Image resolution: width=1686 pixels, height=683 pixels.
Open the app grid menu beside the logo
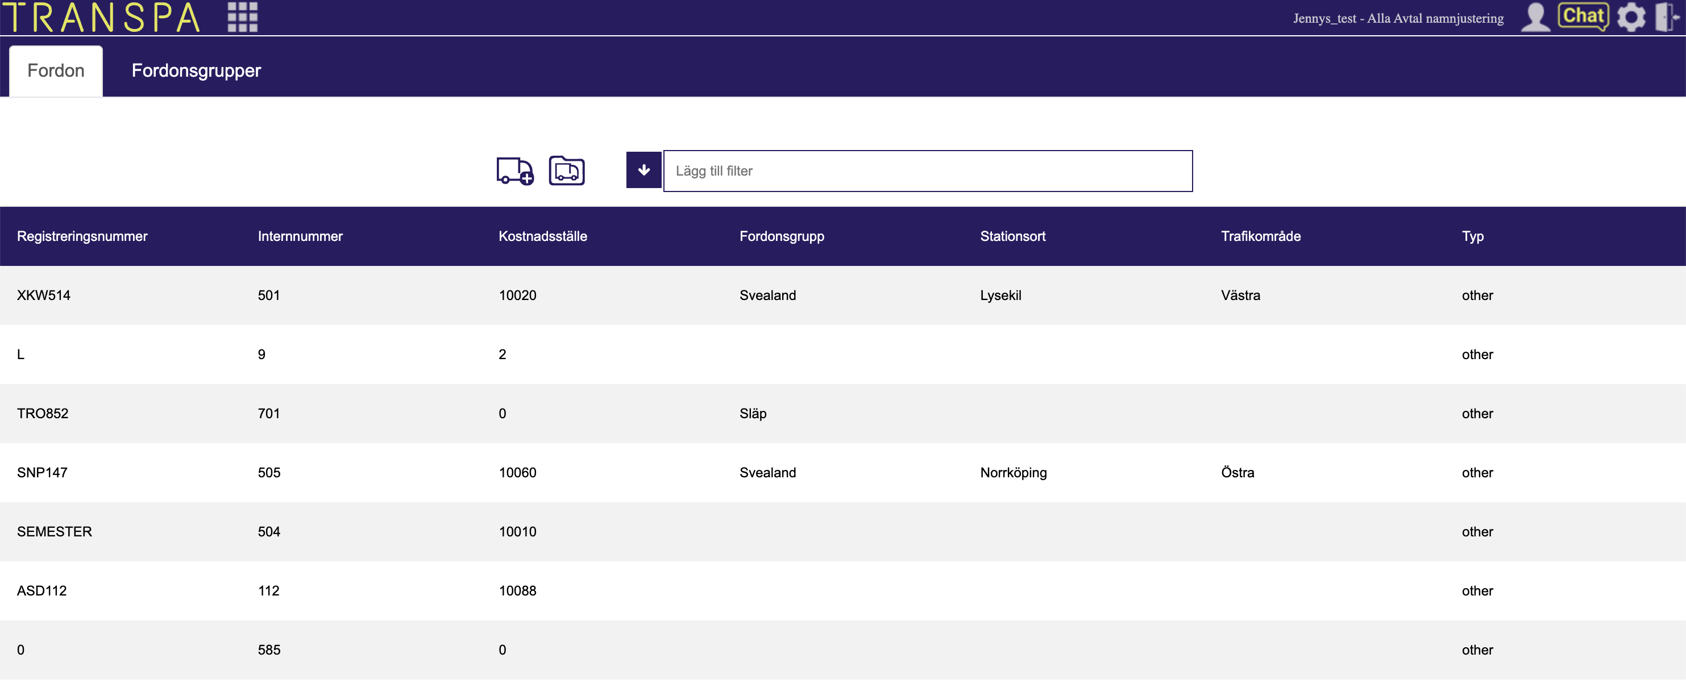(x=241, y=17)
